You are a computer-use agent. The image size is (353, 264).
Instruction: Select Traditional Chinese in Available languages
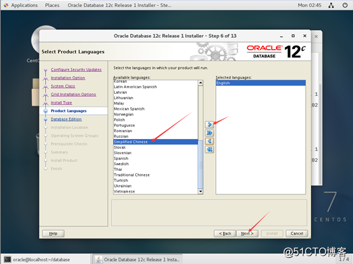click(155, 175)
